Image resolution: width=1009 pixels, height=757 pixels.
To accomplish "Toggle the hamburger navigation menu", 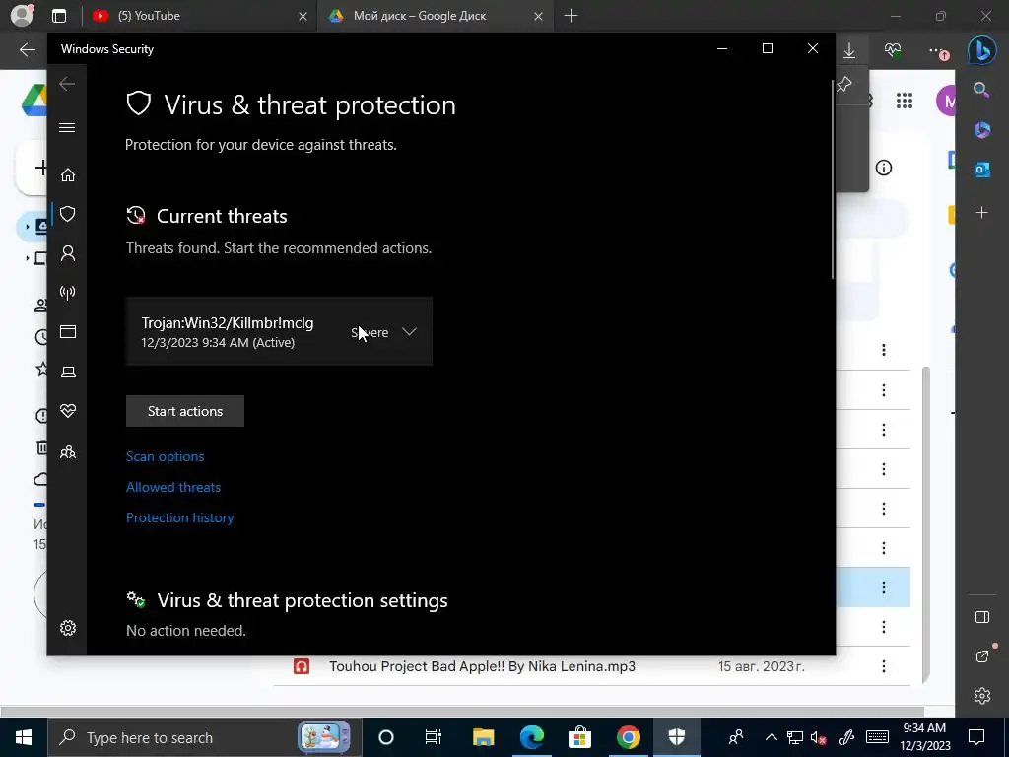I will pyautogui.click(x=67, y=127).
